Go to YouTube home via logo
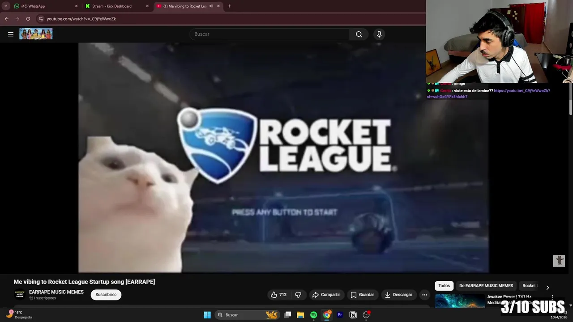Viewport: 573px width, 322px height. 36,34
